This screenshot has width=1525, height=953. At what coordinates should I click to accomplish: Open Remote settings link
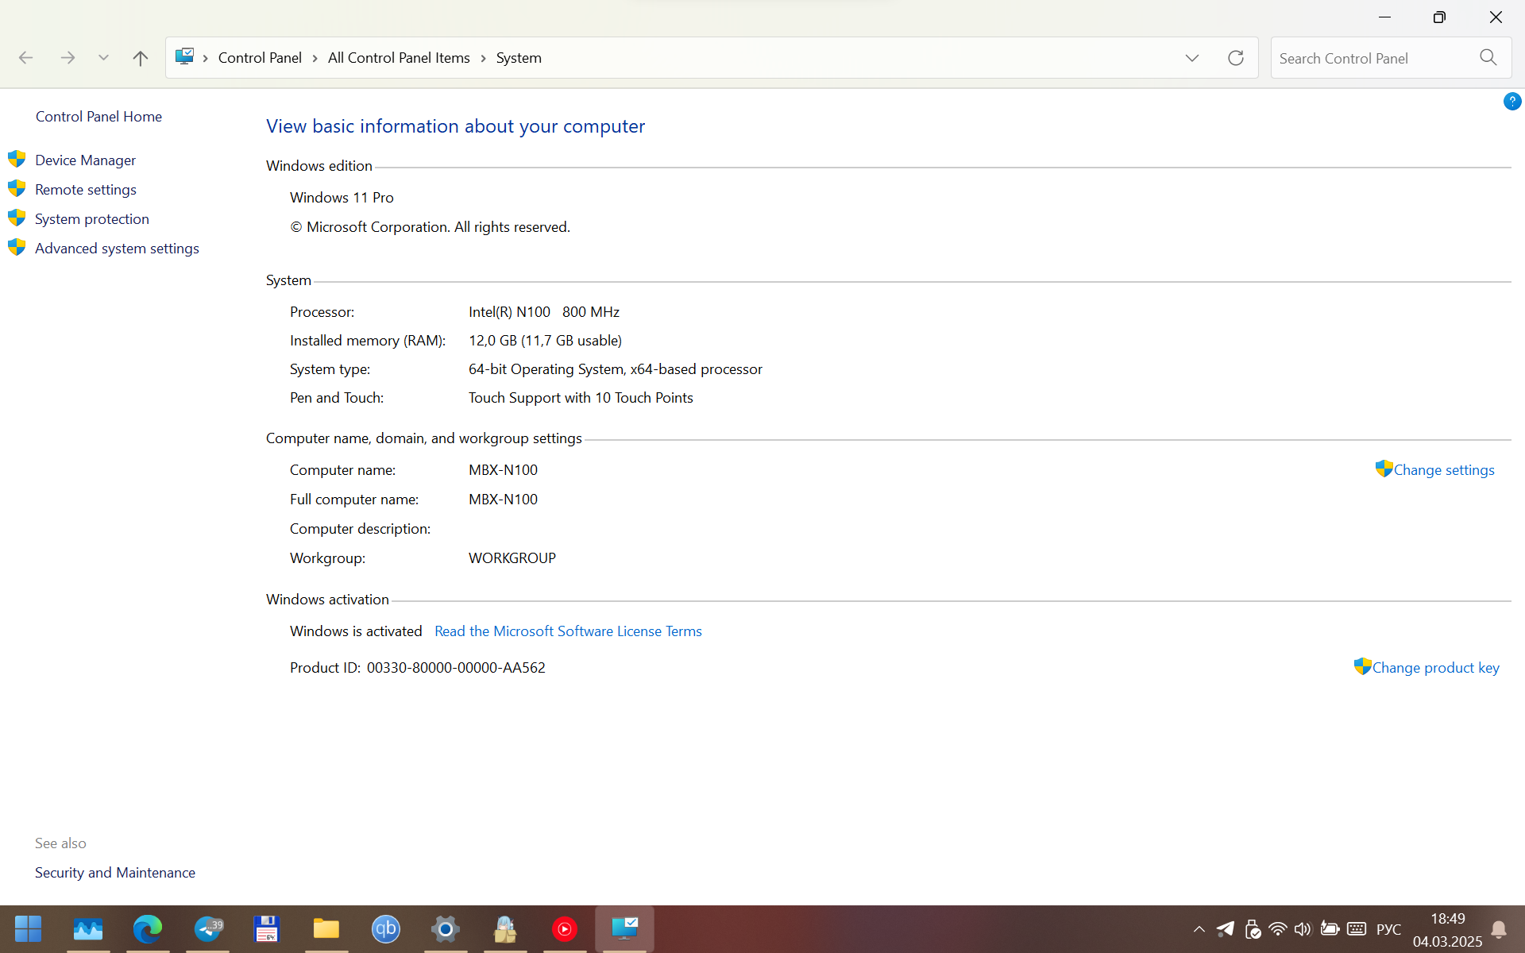[86, 190]
